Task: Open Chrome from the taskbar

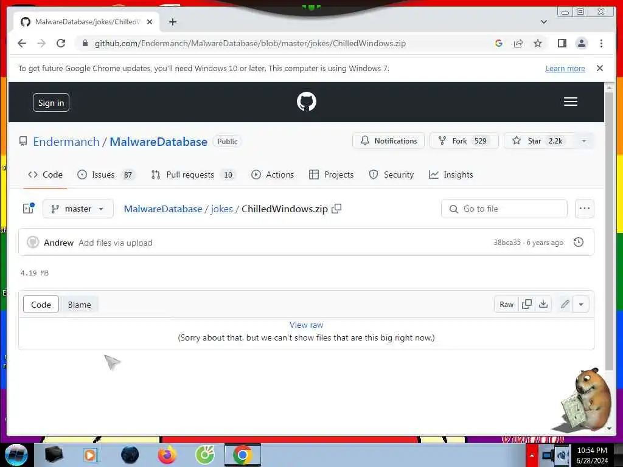Action: 242,455
